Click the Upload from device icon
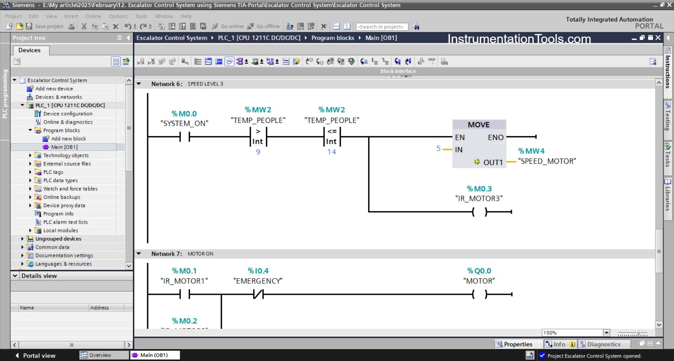Screen dimensions: 674x361 (183, 26)
